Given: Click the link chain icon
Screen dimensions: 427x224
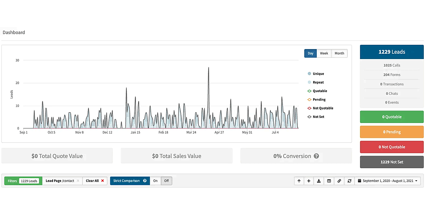Looking at the screenshot, I should coord(339,181).
